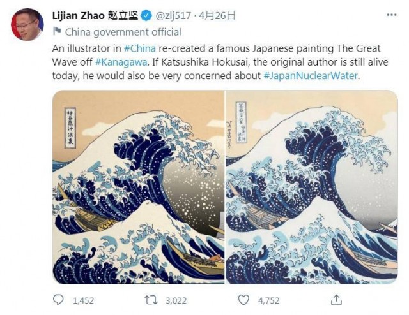The height and width of the screenshot is (315, 409).
Task: Open Lijian Zhao's profile avatar
Action: click(x=27, y=24)
